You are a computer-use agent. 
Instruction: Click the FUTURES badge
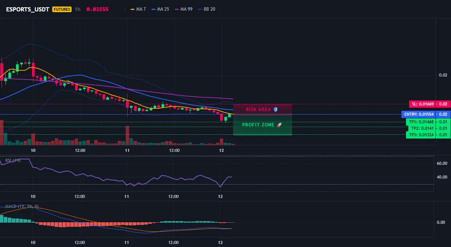tap(62, 9)
